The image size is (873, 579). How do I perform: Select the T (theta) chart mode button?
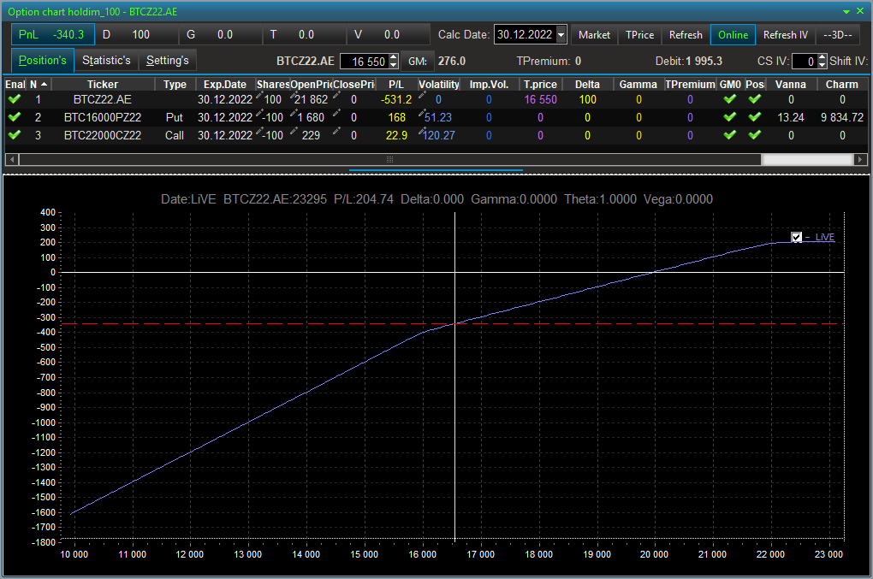pos(305,34)
